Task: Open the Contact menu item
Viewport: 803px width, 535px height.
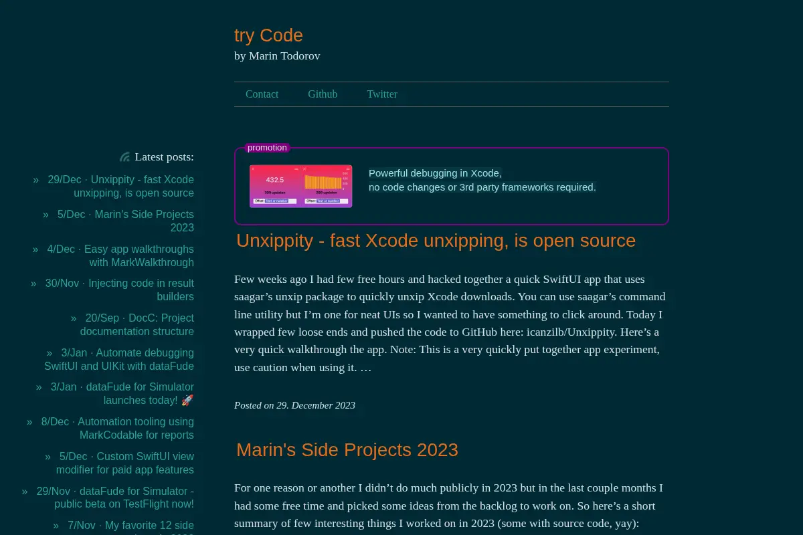Action: pos(262,94)
